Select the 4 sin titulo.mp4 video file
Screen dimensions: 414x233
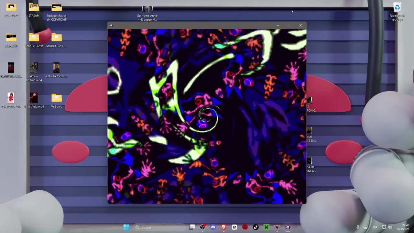34,101
